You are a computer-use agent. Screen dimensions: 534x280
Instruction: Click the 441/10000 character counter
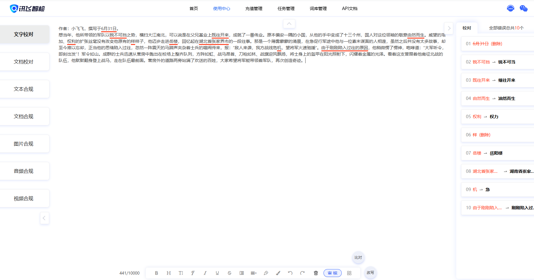[x=129, y=273]
